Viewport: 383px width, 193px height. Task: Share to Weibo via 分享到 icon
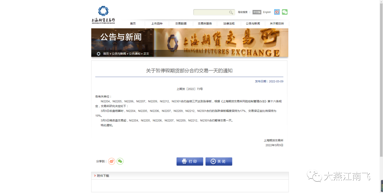pyautogui.click(x=112, y=161)
